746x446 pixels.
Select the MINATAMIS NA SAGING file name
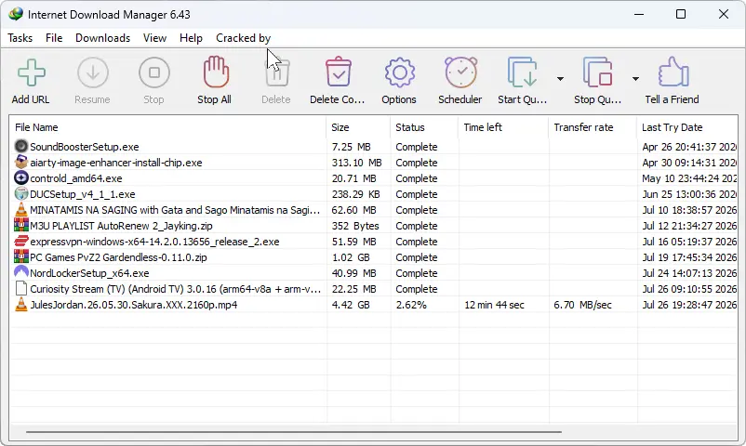click(x=175, y=210)
